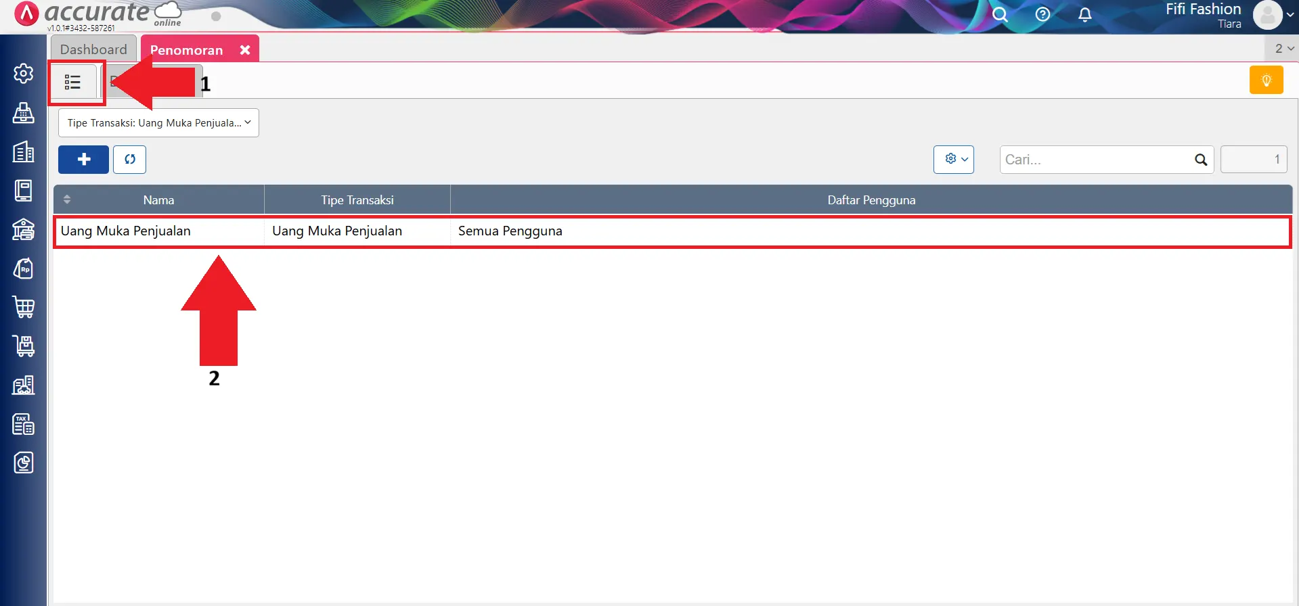Screen dimensions: 1299x606
Task: Click the help question mark icon
Action: click(1042, 15)
